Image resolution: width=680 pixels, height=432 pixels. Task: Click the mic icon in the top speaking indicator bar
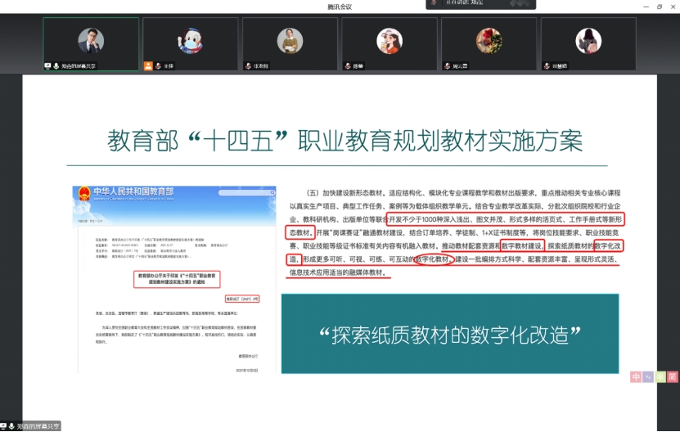434,2
